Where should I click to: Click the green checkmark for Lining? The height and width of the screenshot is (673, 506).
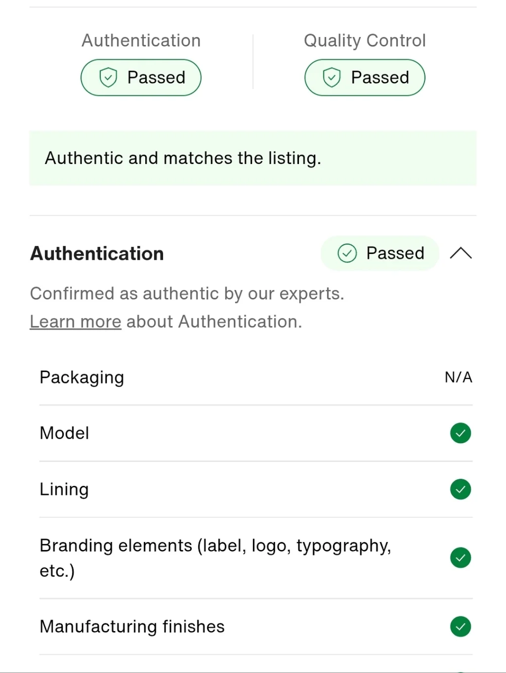(460, 489)
